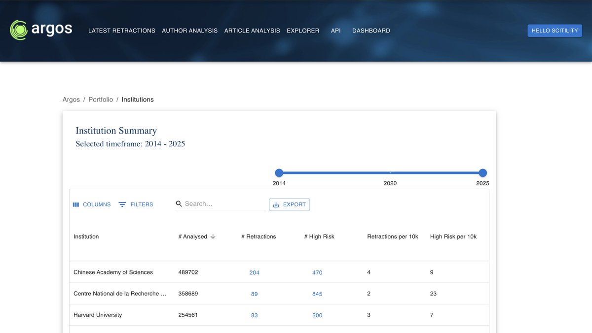Open the LATEST RETRACTIONS menu item
Image resolution: width=592 pixels, height=333 pixels.
tap(121, 30)
